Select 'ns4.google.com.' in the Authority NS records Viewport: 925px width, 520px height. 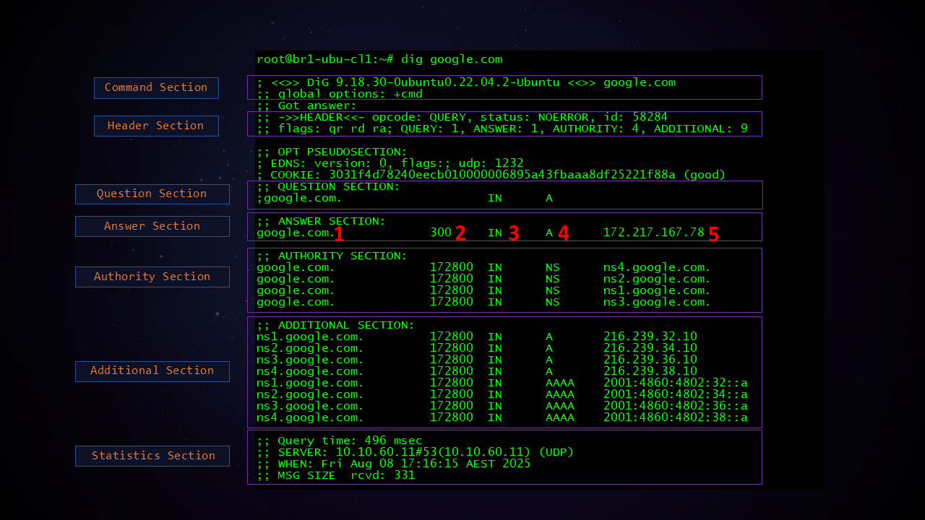pyautogui.click(x=658, y=267)
